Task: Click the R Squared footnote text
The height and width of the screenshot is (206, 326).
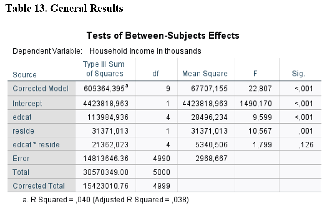Action: point(106,200)
